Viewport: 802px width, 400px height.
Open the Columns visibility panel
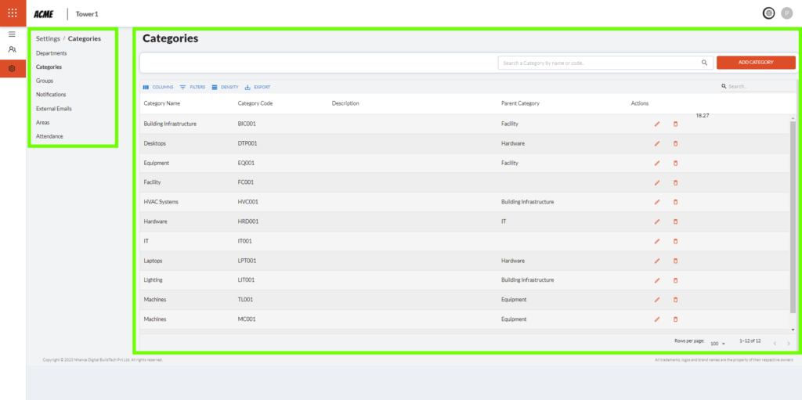coord(158,87)
